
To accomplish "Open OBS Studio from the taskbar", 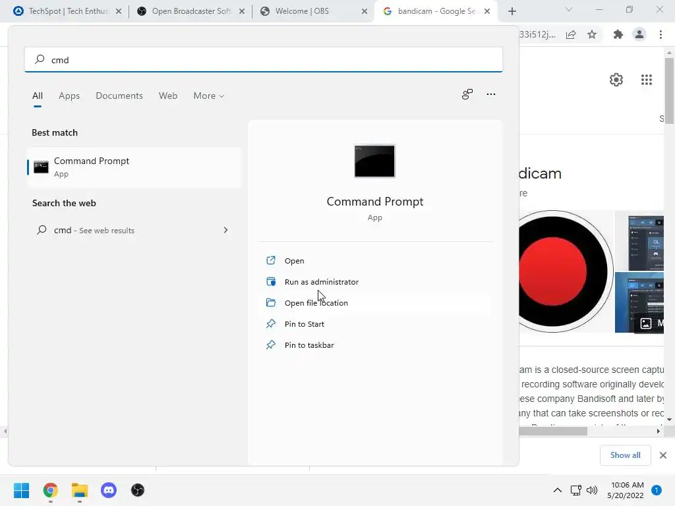I will tap(138, 490).
